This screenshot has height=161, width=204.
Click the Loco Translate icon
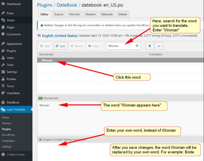point(3,110)
